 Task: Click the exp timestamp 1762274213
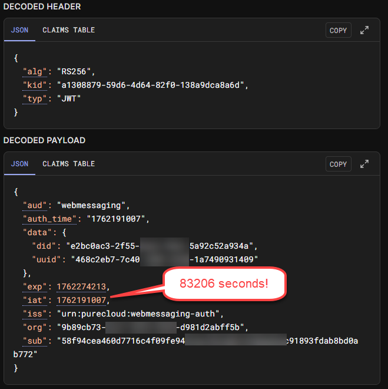[x=81, y=287]
